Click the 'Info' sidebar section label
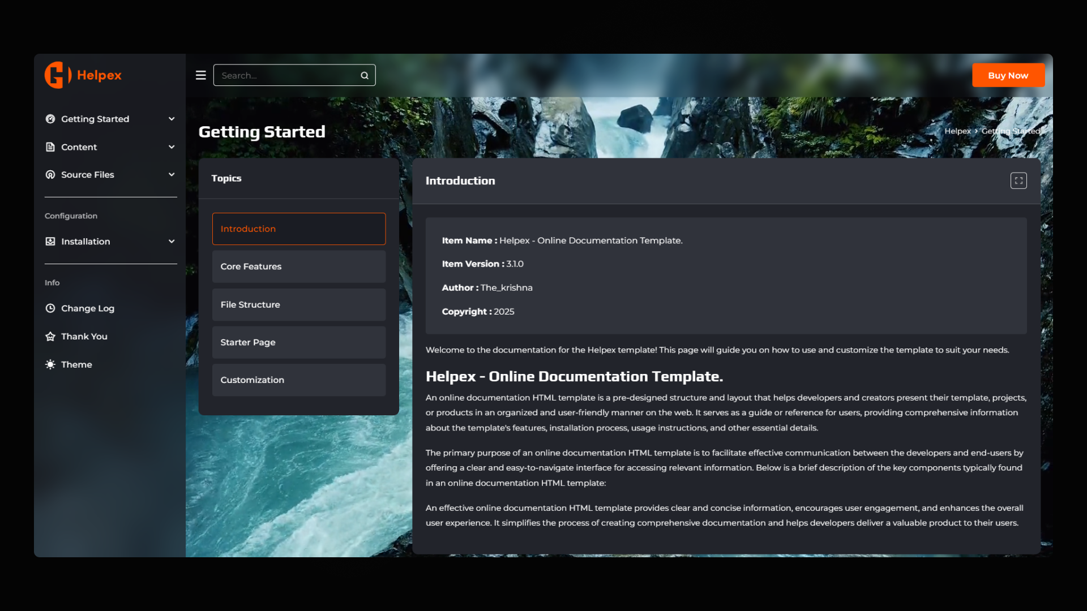1087x611 pixels. point(52,283)
